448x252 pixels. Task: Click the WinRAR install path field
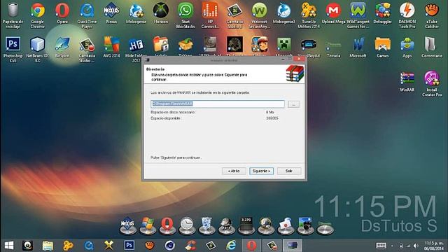click(218, 104)
